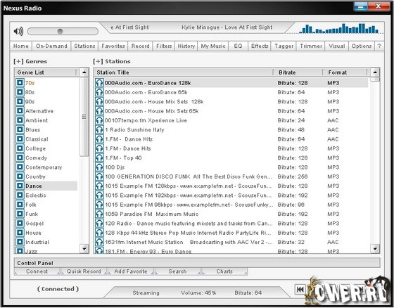
Task: Click the Add Favorite button
Action: [x=131, y=271]
